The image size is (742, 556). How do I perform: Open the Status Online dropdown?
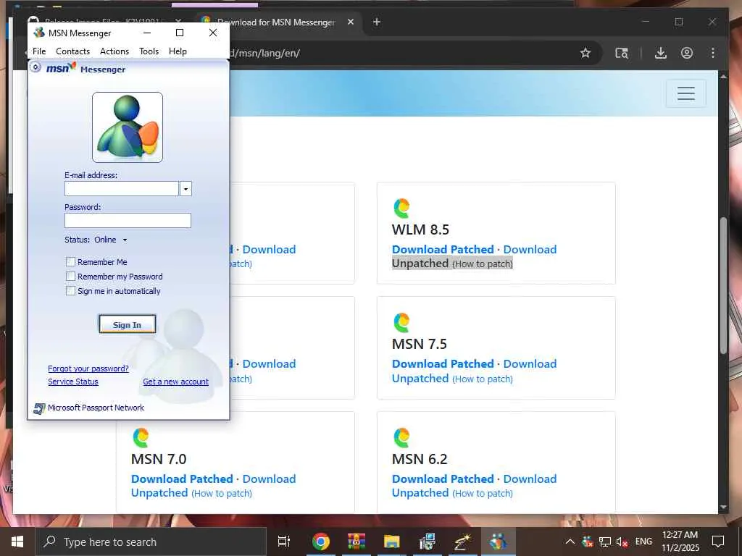[x=111, y=240]
